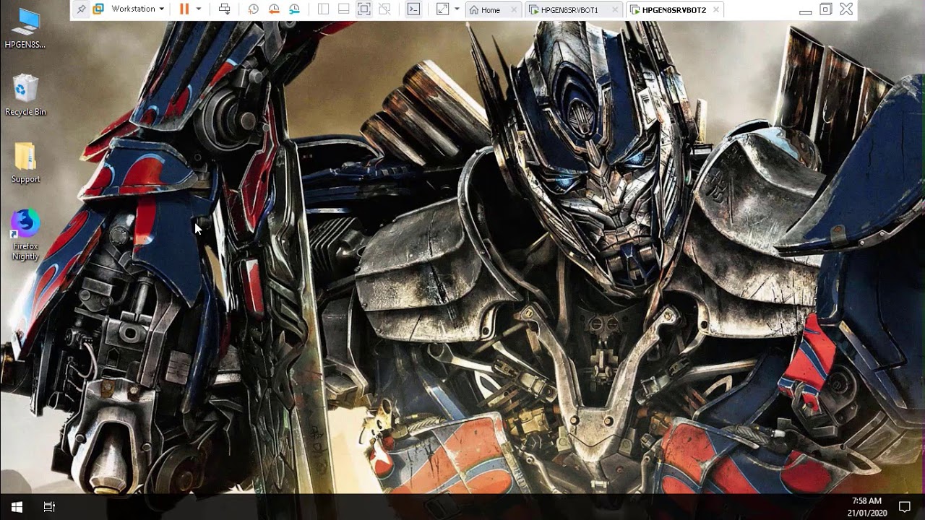
Task: Open the console view icon
Action: (413, 9)
